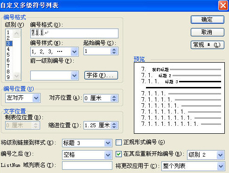Open the 编号之后 dropdown
The image size is (229, 173).
(x=108, y=155)
